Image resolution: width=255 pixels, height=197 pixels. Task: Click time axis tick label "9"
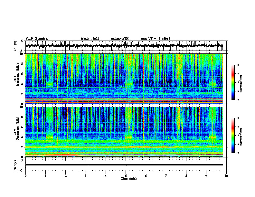(x=206, y=176)
